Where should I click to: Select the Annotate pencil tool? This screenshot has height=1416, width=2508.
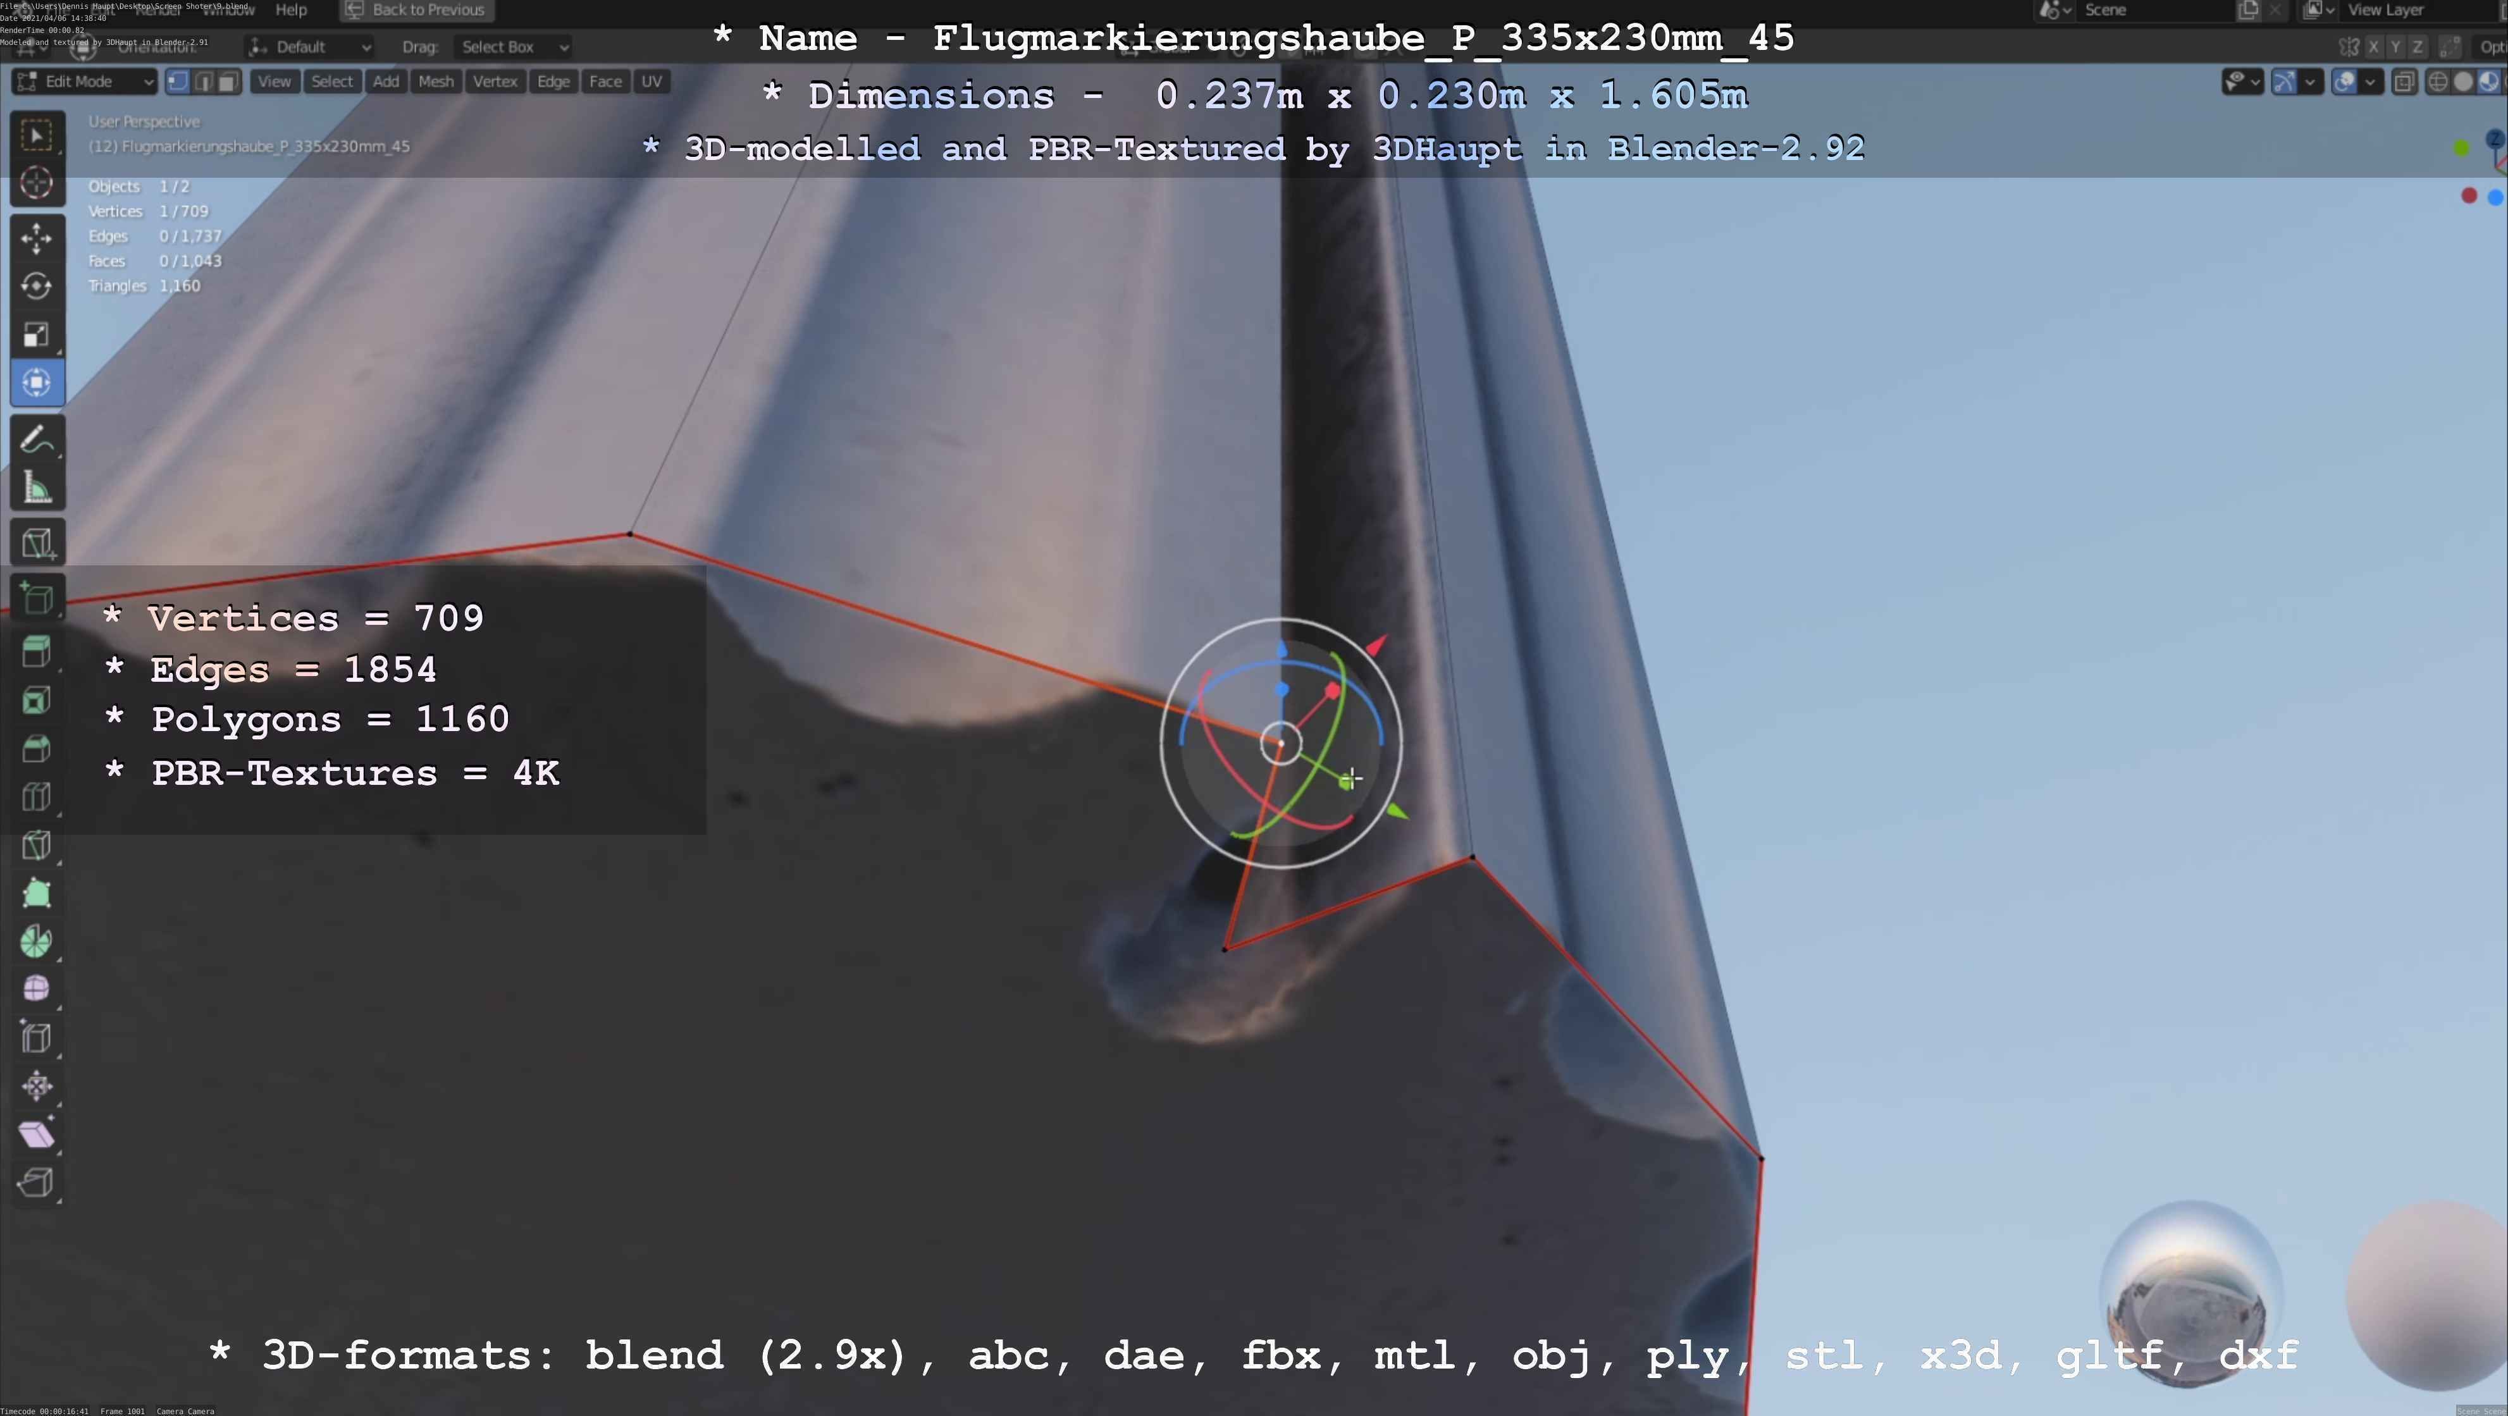click(x=36, y=440)
